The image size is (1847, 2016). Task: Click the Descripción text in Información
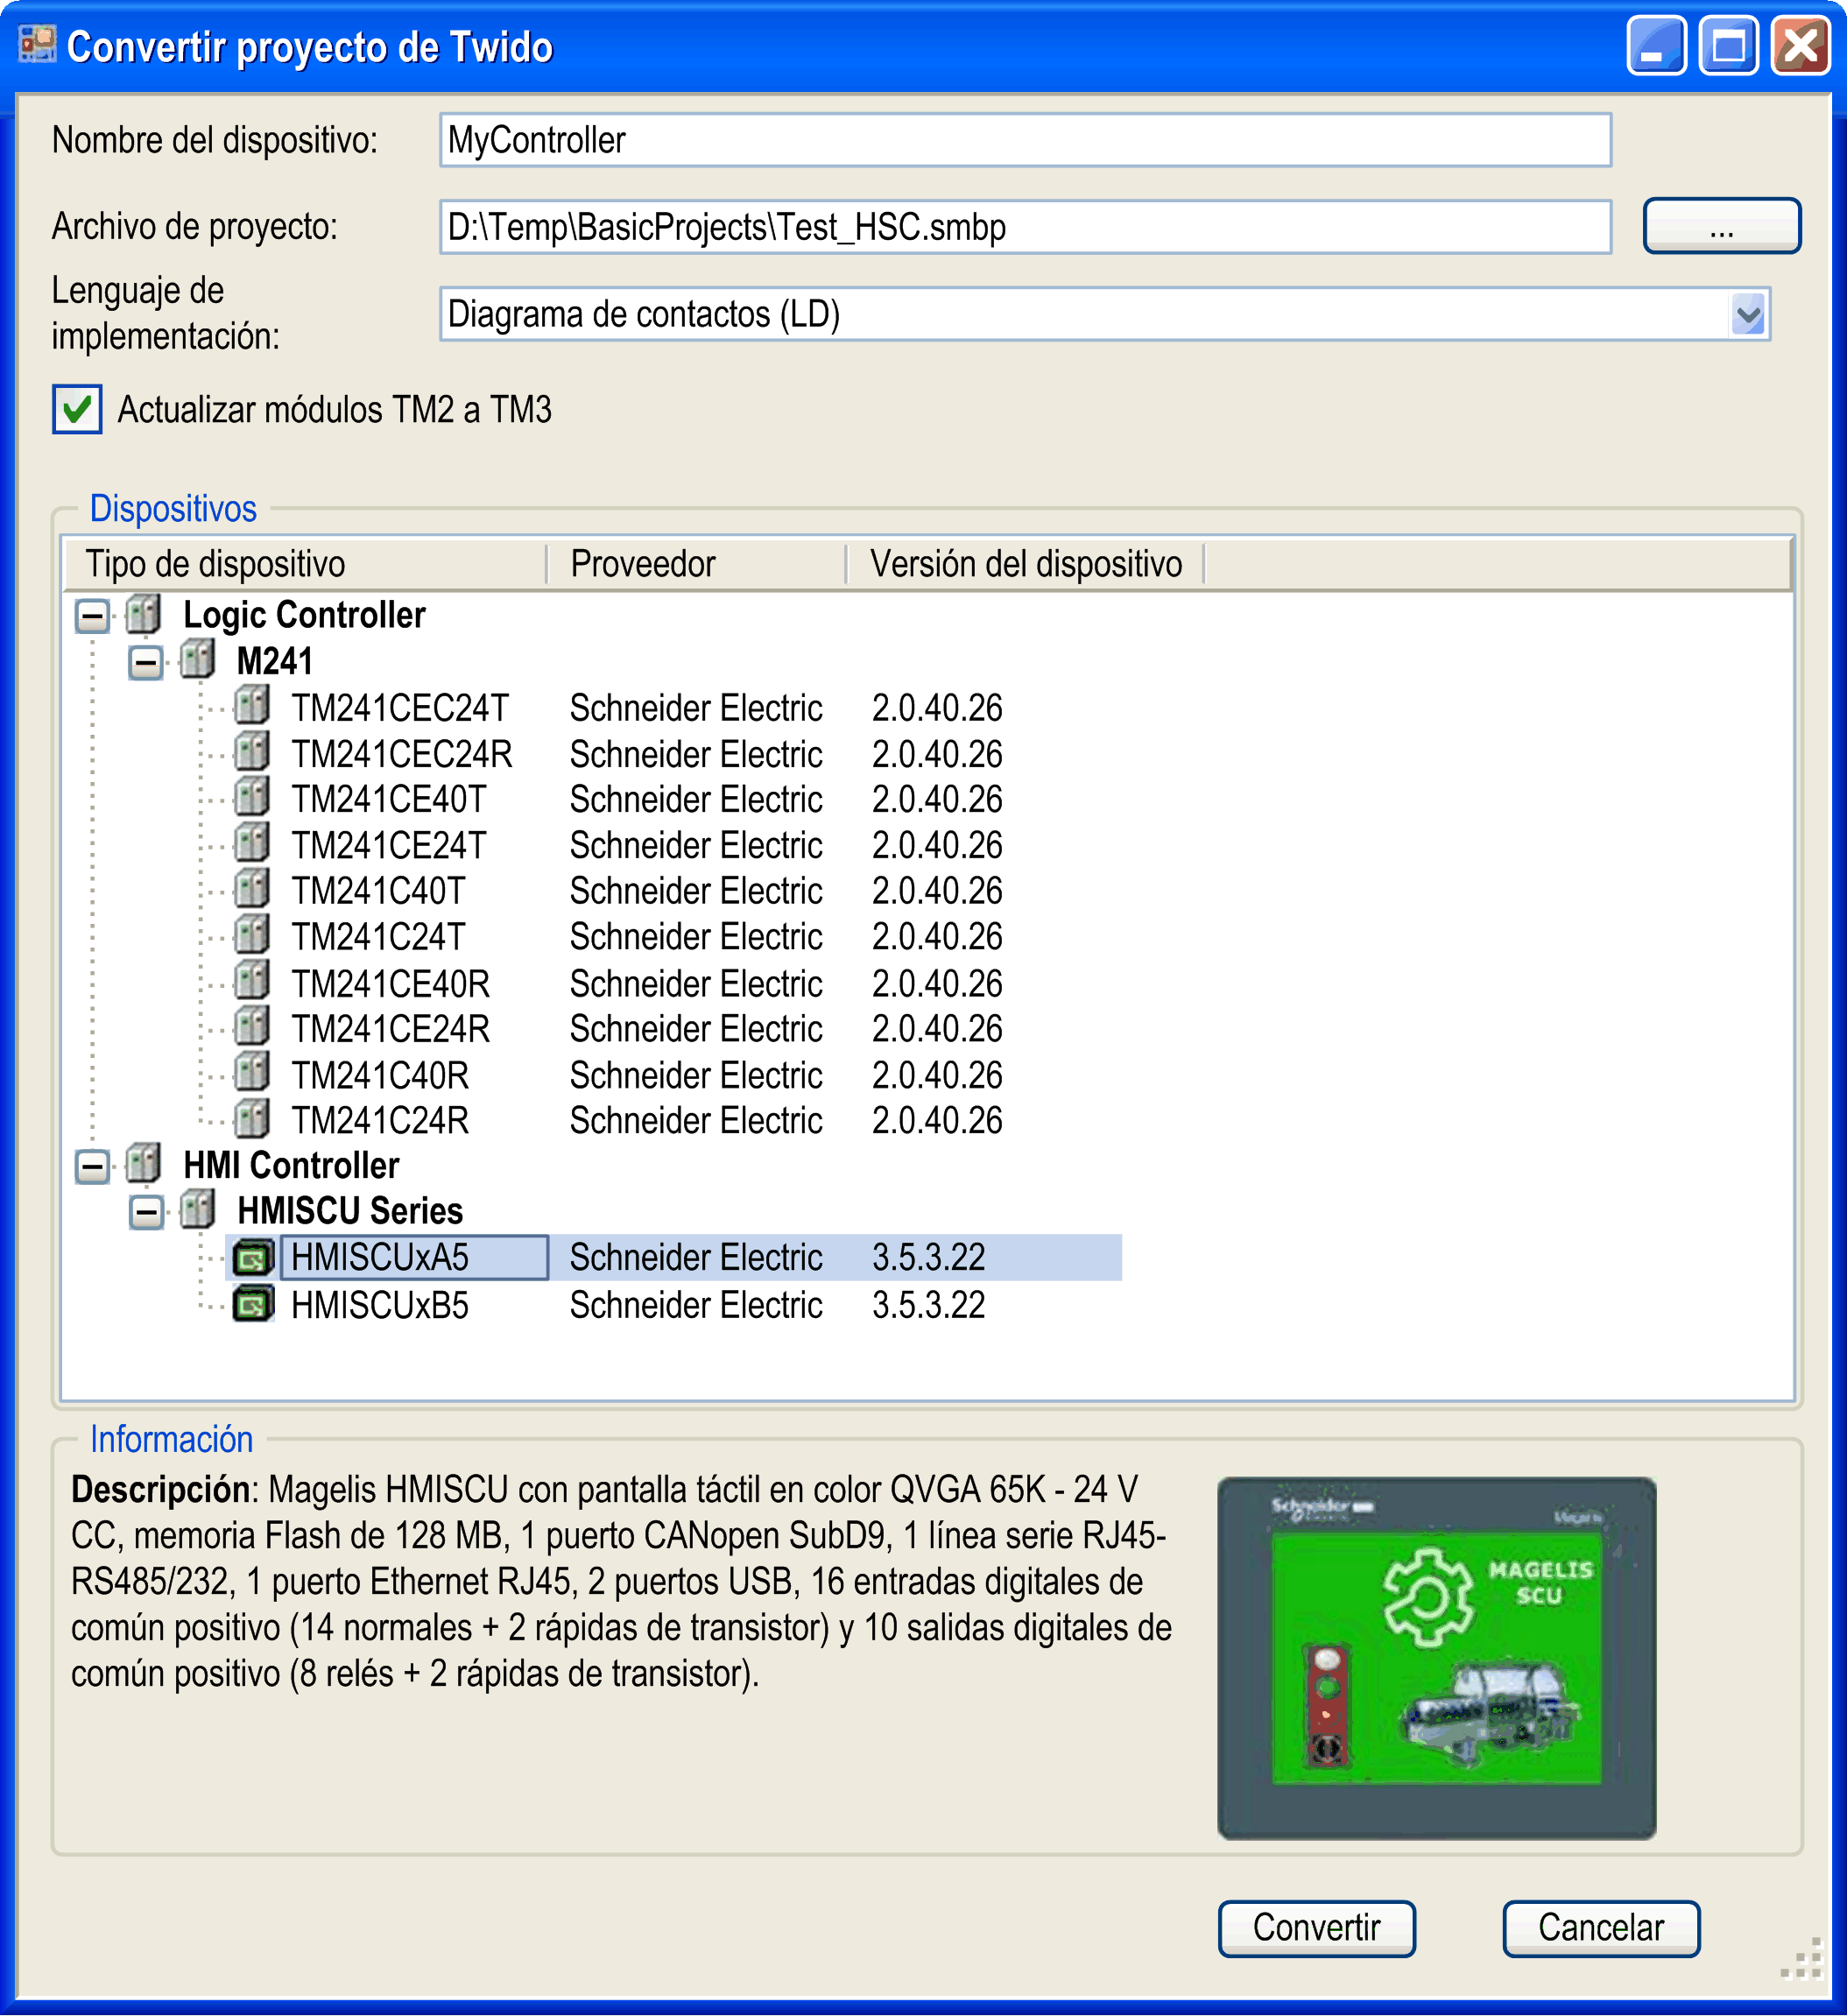(x=621, y=1582)
